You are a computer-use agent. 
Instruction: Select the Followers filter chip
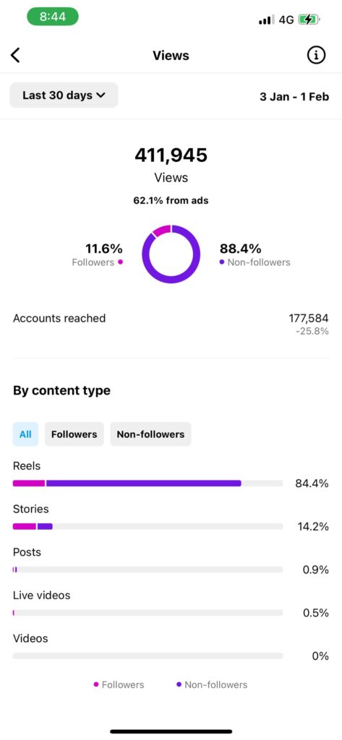click(74, 434)
